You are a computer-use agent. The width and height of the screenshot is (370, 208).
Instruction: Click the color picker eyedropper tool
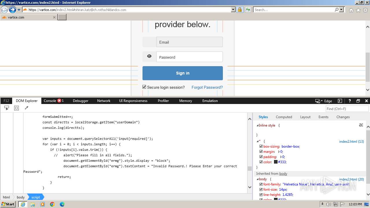click(26, 108)
